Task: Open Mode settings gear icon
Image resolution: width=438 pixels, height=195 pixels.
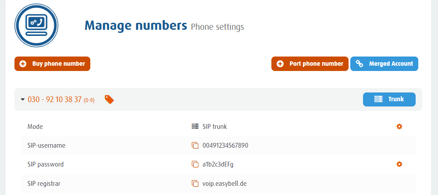Action: pos(399,127)
